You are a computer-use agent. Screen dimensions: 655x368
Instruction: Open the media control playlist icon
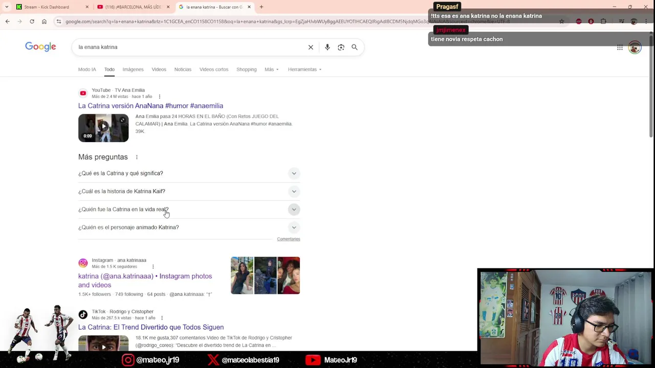pos(621,21)
